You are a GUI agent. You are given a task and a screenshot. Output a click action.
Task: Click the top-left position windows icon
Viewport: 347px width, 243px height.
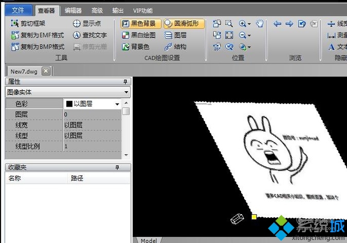click(x=217, y=24)
